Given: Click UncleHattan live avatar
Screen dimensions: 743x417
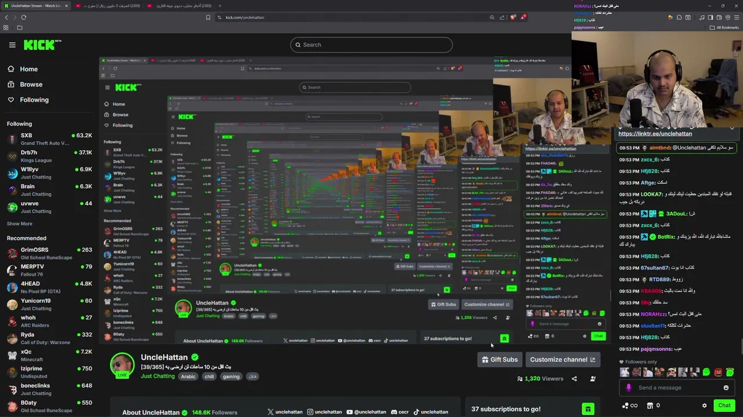Looking at the screenshot, I should (x=122, y=365).
